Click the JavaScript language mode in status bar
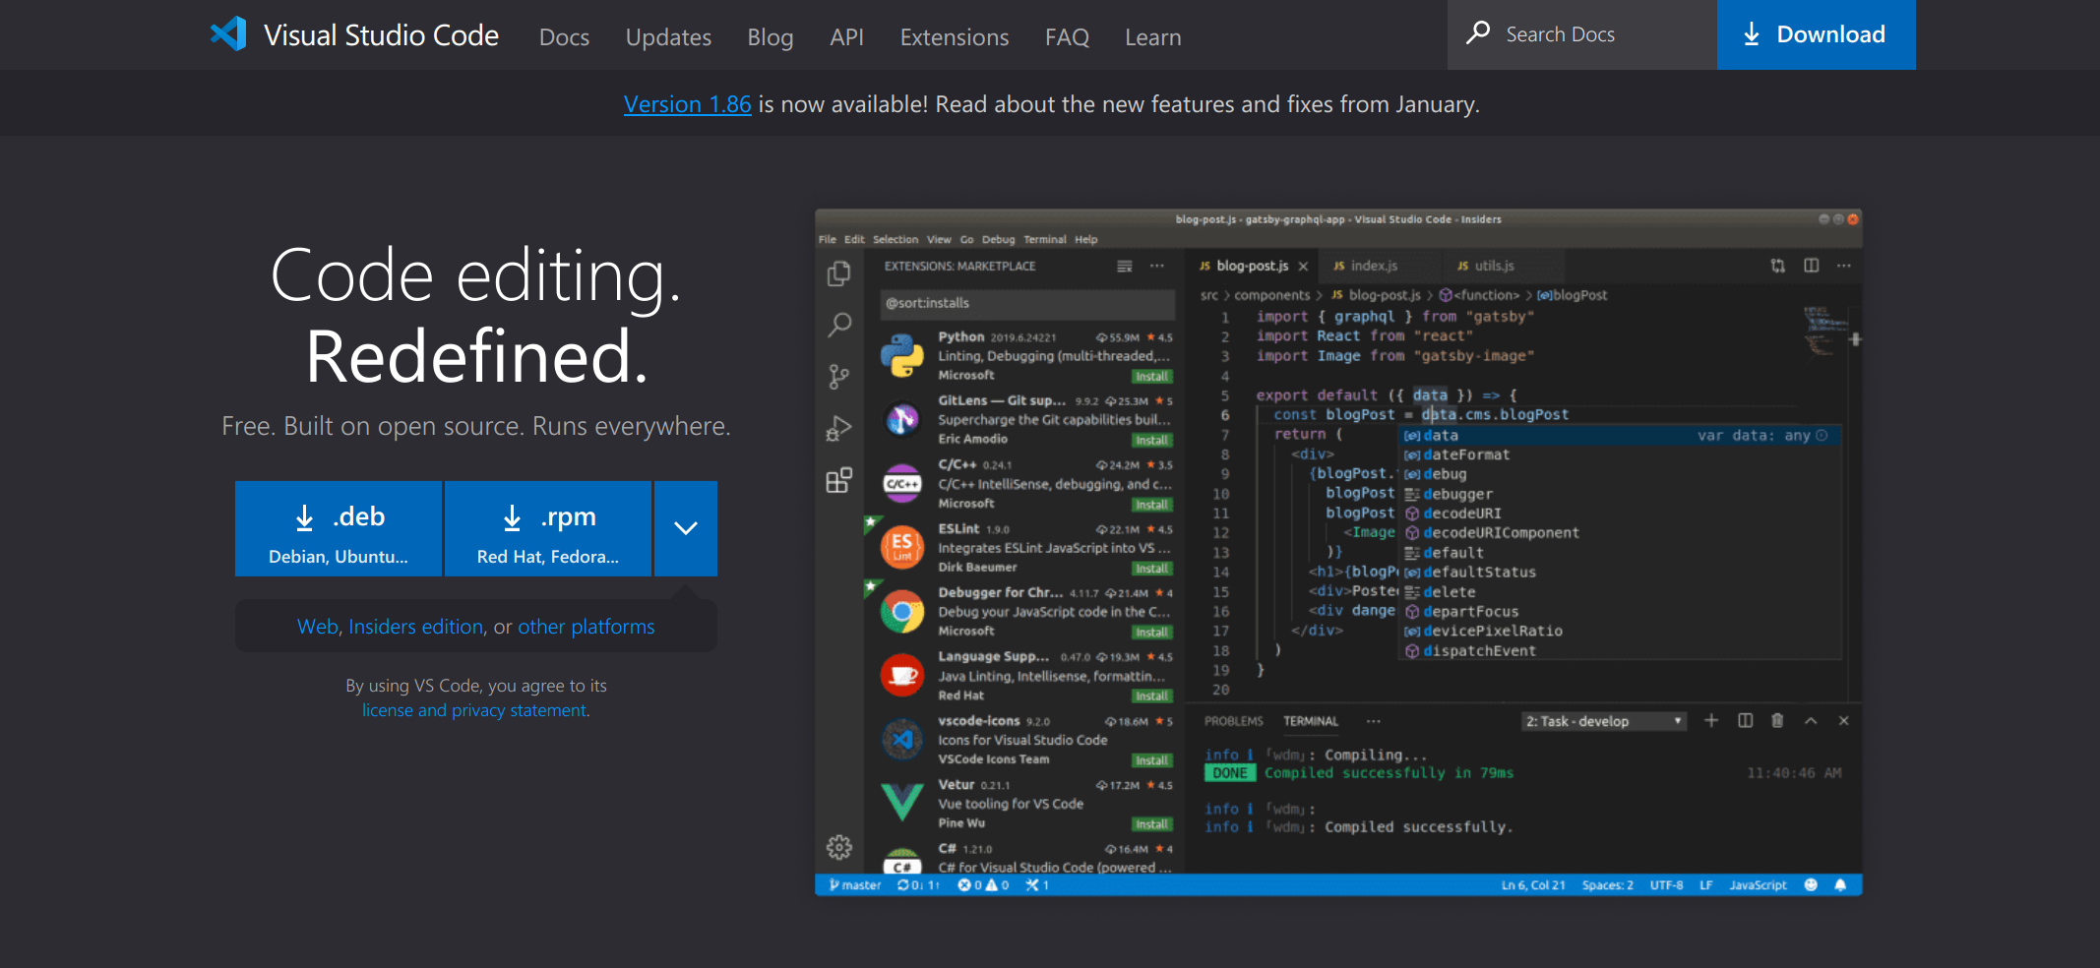 pyautogui.click(x=1758, y=885)
